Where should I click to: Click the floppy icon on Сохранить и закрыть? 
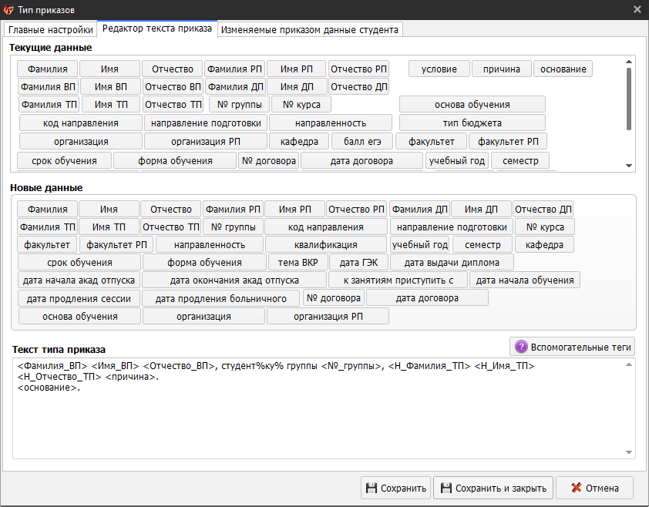click(445, 488)
